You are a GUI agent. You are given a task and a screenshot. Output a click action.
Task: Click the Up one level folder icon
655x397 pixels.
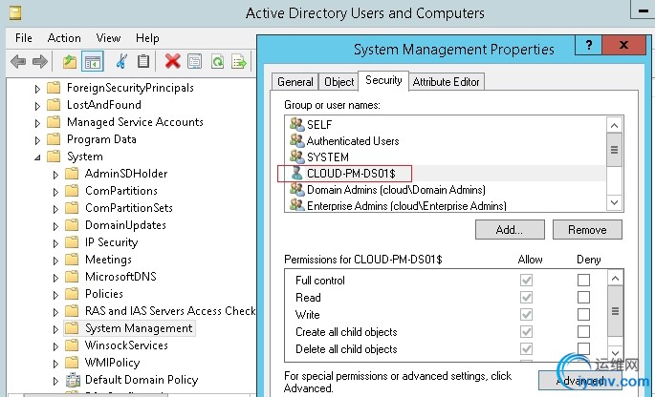[x=69, y=62]
